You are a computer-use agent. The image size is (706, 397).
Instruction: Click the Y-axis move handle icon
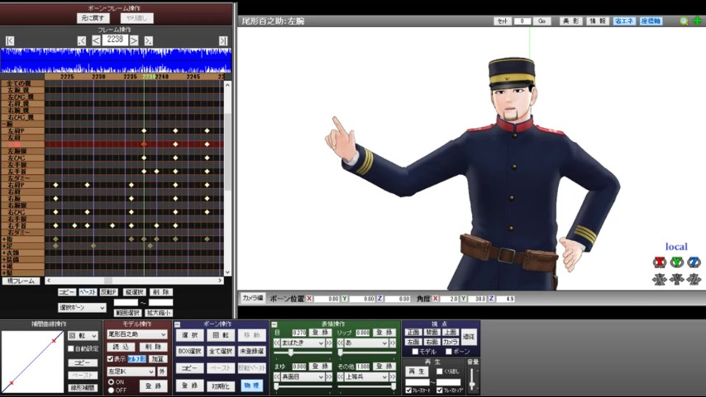coord(677,279)
